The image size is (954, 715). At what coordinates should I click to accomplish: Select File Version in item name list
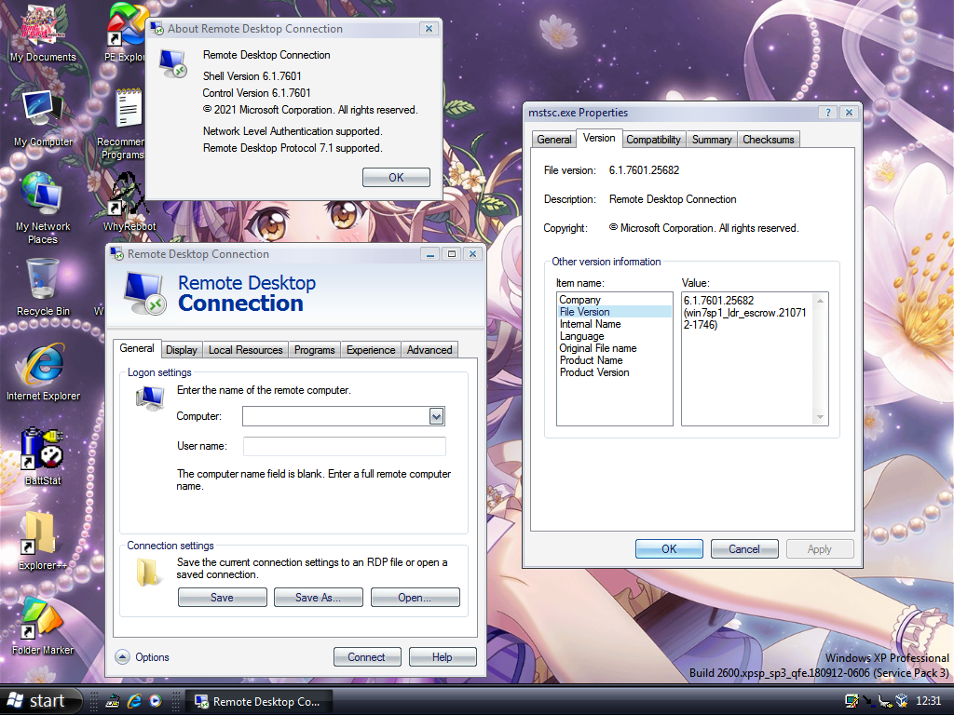(615, 312)
